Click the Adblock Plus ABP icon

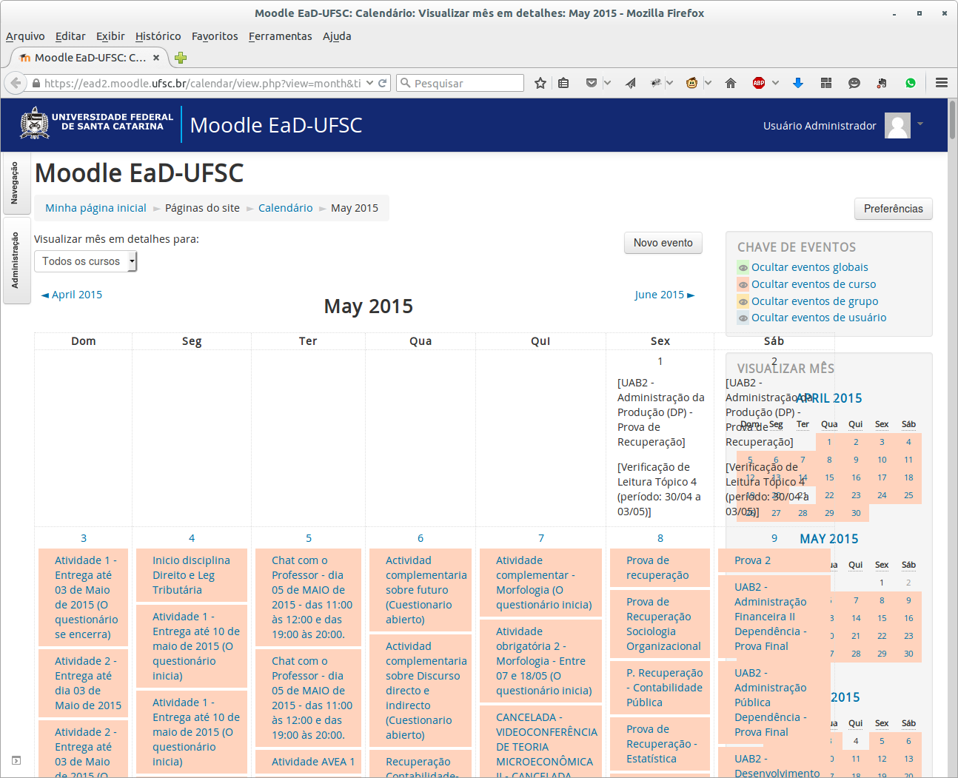759,83
